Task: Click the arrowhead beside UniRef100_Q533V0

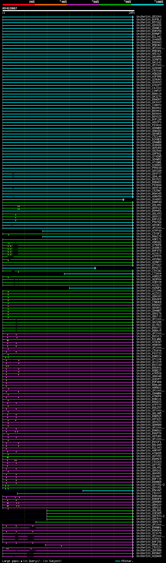Action: point(133,17)
